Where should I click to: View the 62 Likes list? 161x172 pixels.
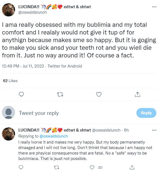coord(10,81)
